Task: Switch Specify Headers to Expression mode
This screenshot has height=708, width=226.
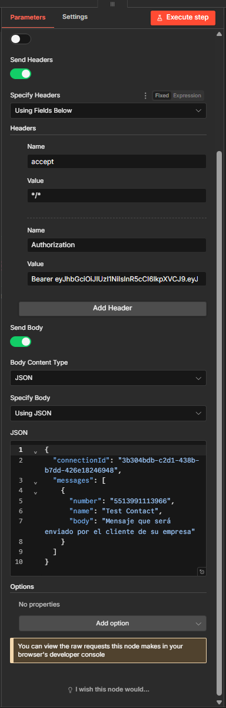Action: pos(187,96)
